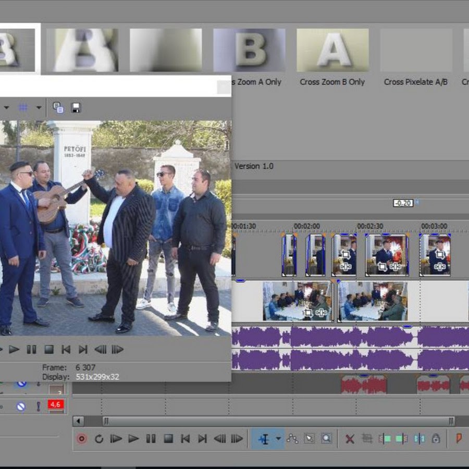Viewport: 469px width, 469px height.
Task: Toggle the Lock icon in timeline toolbar
Action: coord(436,439)
